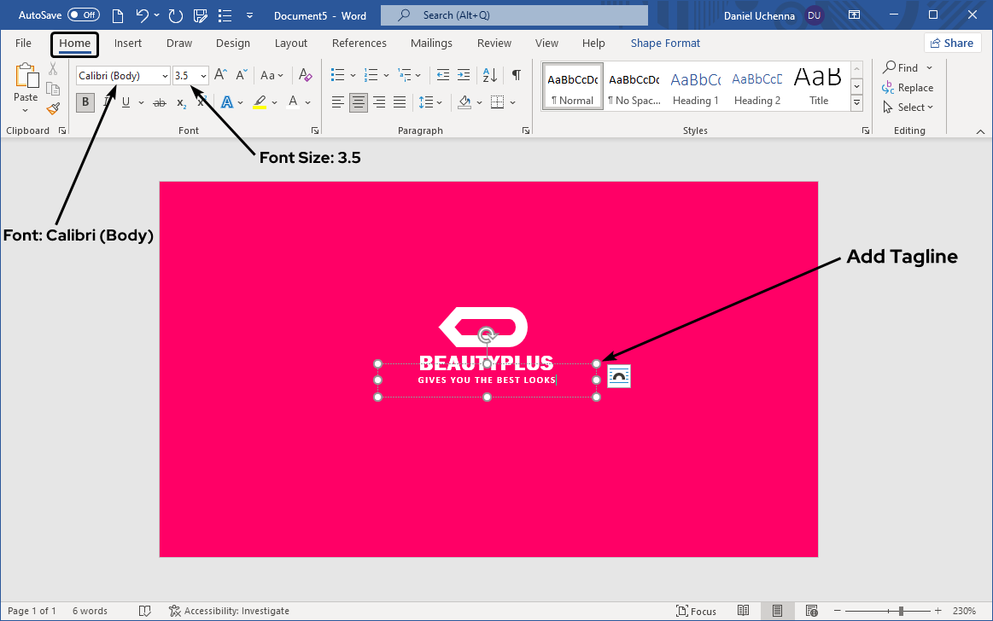
Task: Click the Format Painter brush icon
Action: [53, 108]
